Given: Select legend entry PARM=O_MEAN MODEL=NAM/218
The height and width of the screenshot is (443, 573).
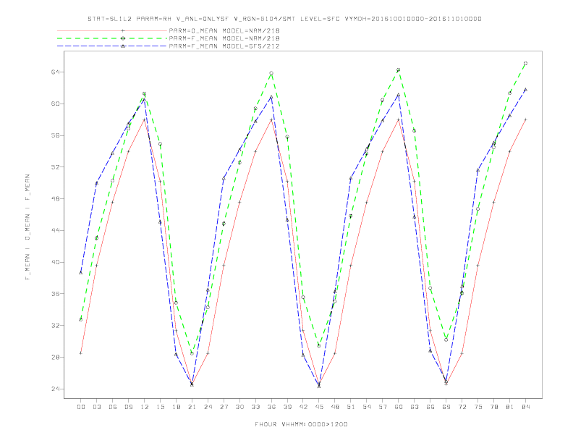Looking at the screenshot, I should tap(224, 30).
